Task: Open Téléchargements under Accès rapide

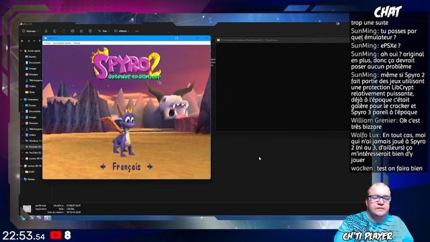Action: [34, 81]
